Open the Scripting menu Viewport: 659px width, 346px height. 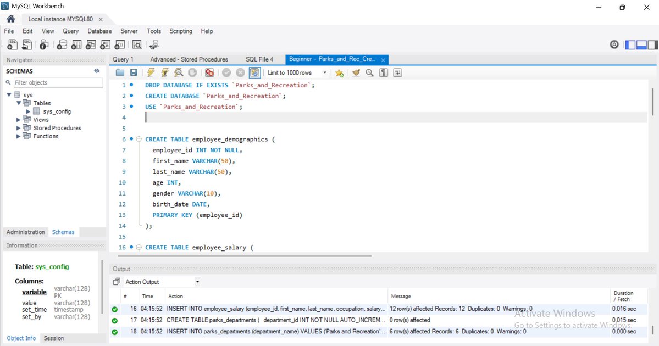181,31
